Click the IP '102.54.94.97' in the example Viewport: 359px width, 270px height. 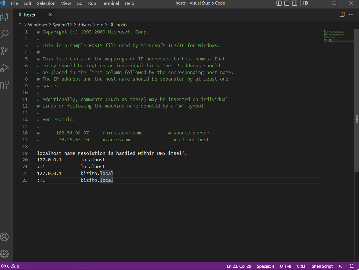[x=72, y=133]
